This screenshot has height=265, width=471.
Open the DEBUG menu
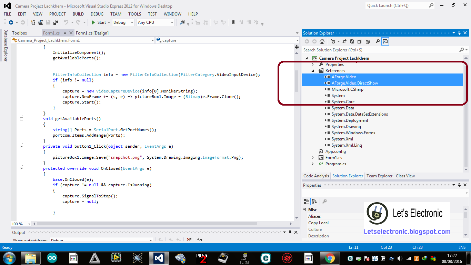[x=97, y=14]
